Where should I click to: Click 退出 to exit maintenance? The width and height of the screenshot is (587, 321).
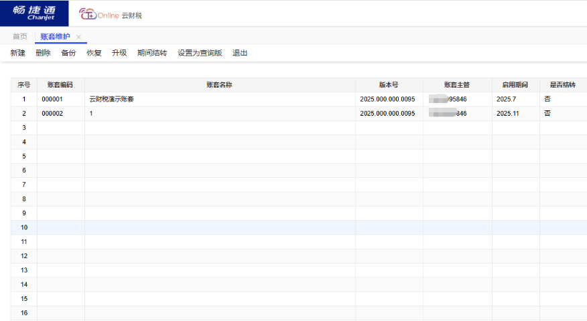point(240,53)
